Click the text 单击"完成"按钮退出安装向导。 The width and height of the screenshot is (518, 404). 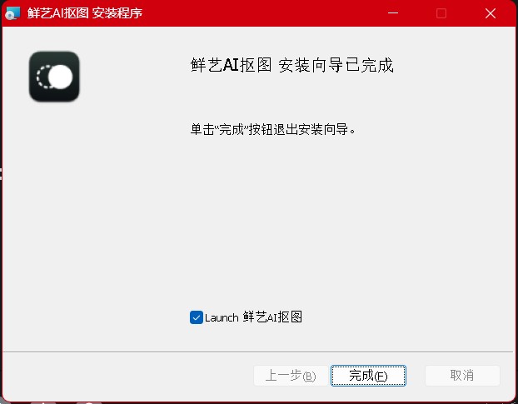(273, 129)
